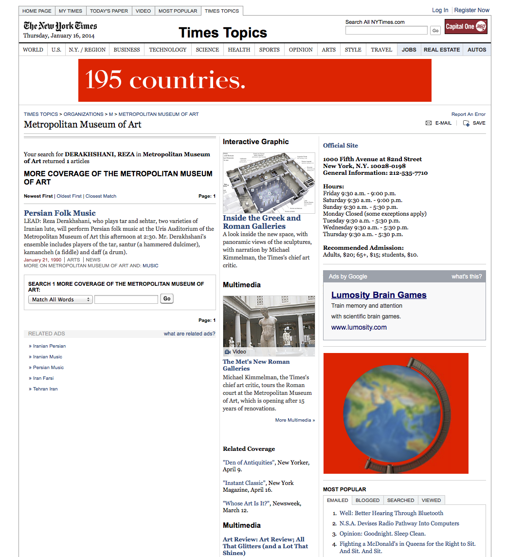
Task: Go to the AUTOS section
Action: tap(477, 50)
